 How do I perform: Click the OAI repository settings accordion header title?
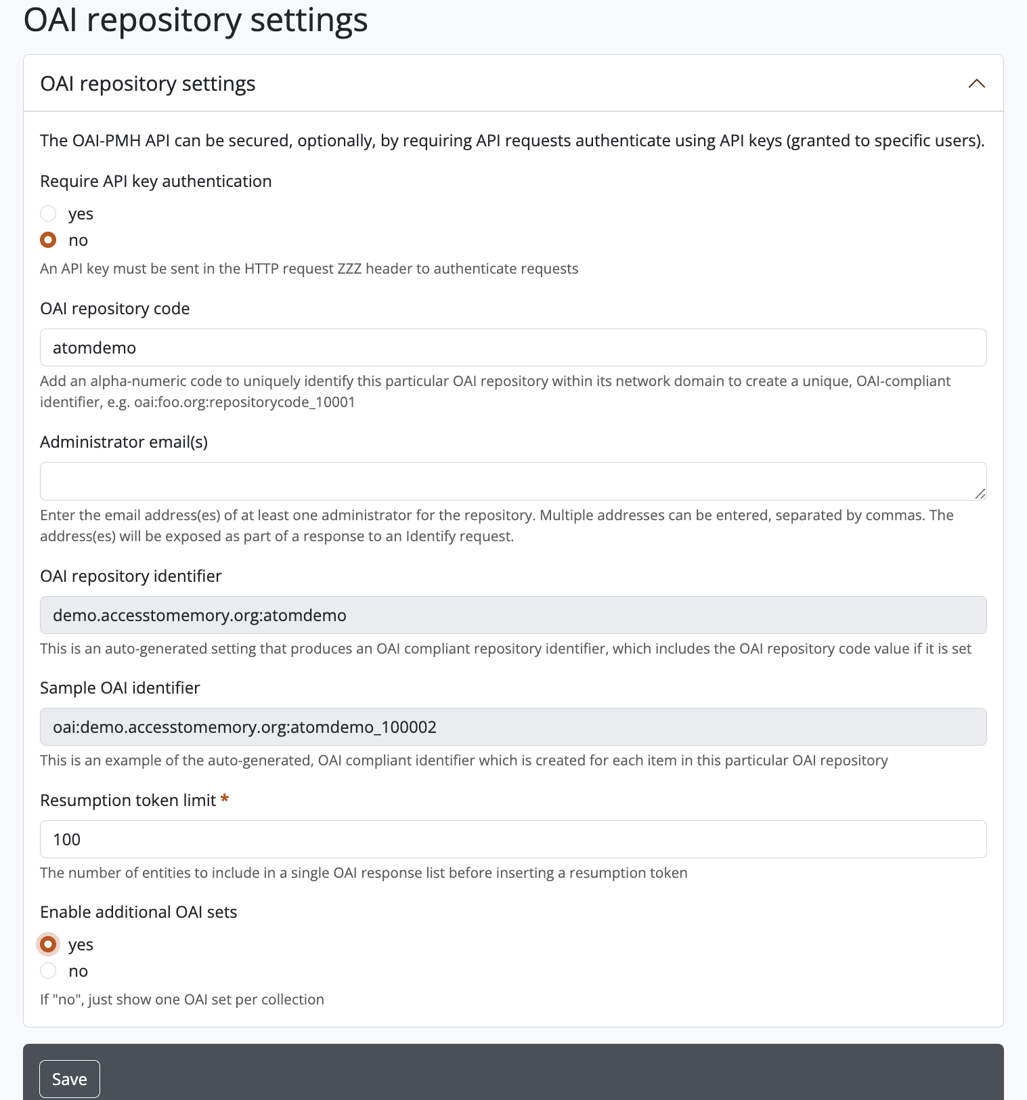(x=148, y=83)
